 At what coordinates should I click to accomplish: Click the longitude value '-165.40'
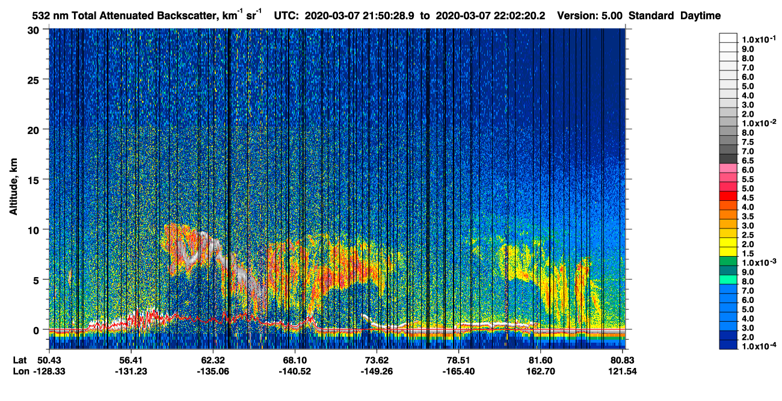458,371
